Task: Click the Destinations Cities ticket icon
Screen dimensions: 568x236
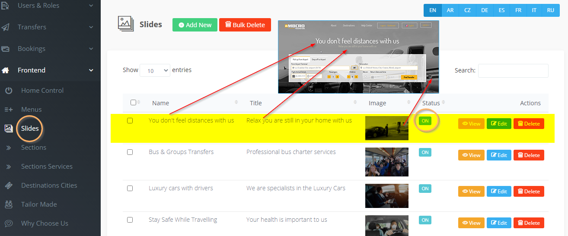Action: [x=9, y=186]
